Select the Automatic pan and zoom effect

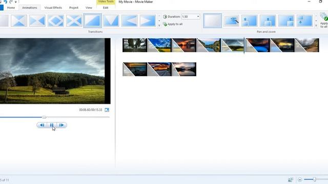click(231, 20)
